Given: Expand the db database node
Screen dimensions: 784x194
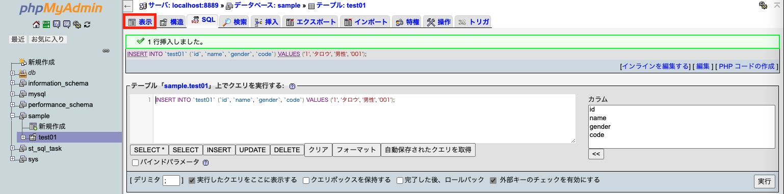Looking at the screenshot, I should point(13,73).
